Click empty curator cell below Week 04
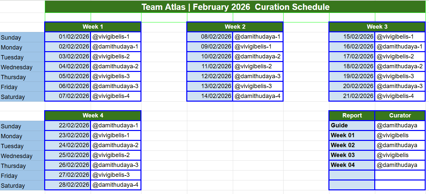 coord(400,175)
